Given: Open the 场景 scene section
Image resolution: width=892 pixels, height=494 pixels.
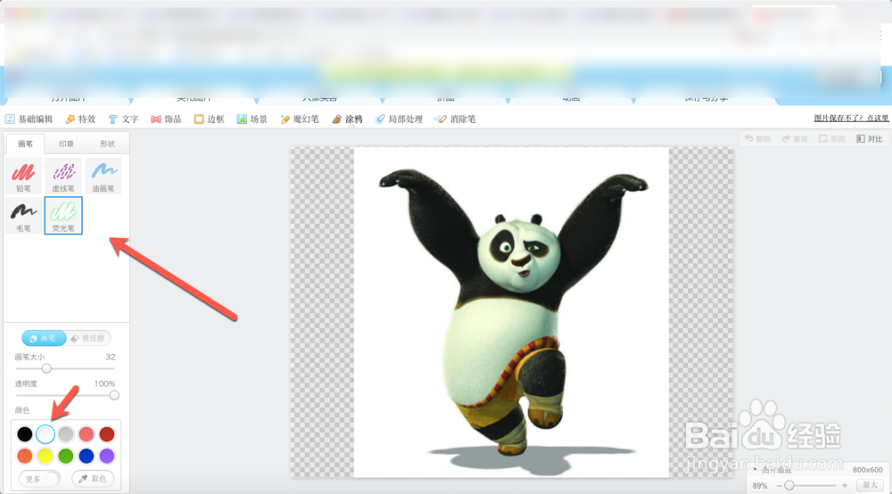Looking at the screenshot, I should [252, 119].
